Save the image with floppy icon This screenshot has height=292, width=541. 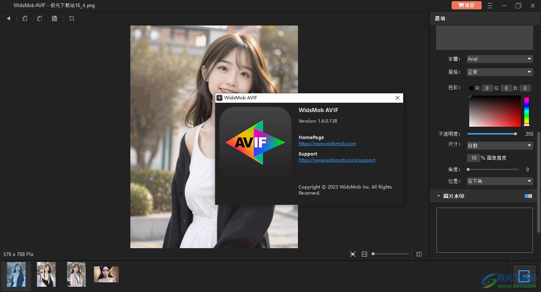54,18
